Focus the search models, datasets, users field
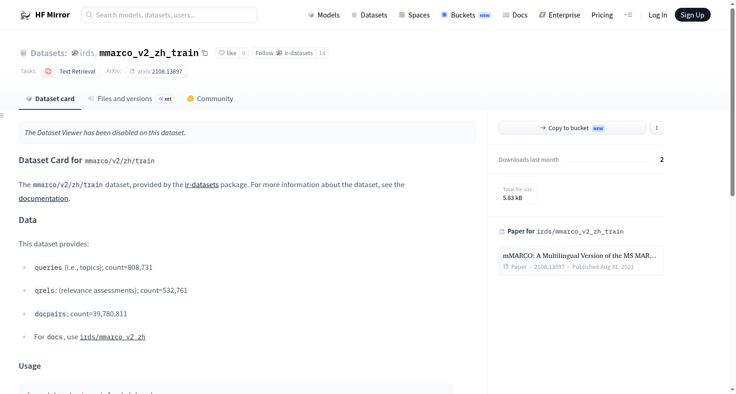Image resolution: width=736 pixels, height=394 pixels. [169, 15]
